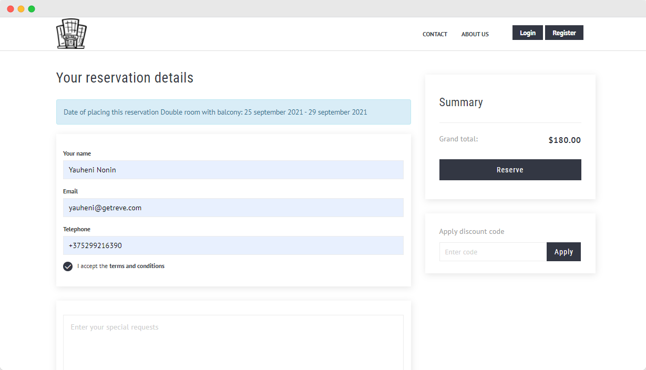Viewport: 646px width, 370px height.
Task: Confirm booking with the Reserve button
Action: [510, 170]
